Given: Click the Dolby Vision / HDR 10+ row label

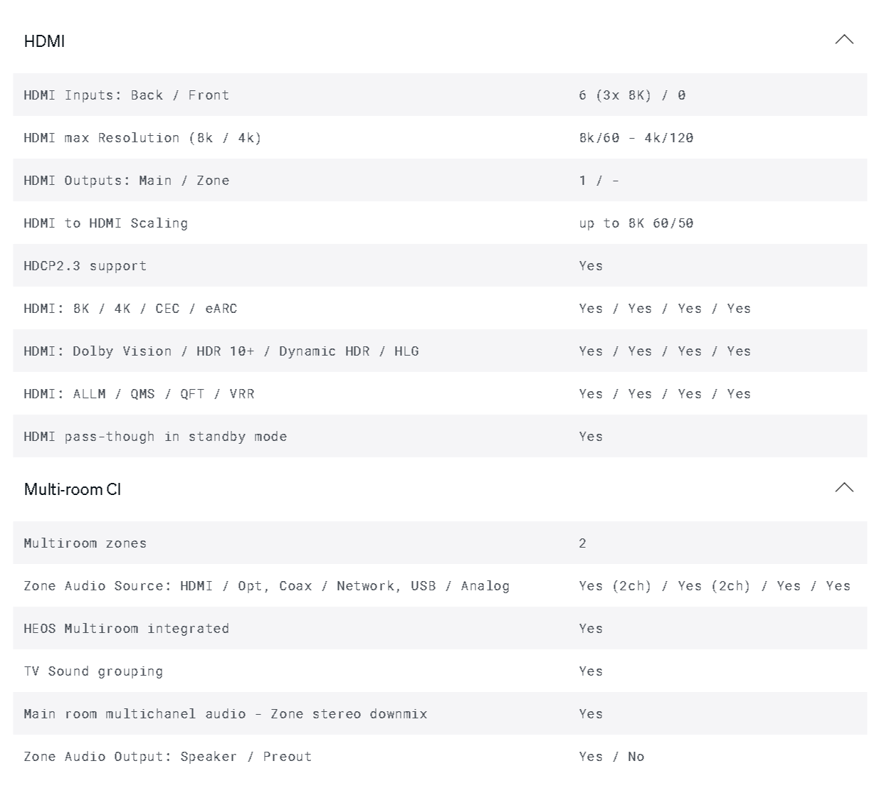Looking at the screenshot, I should [x=221, y=351].
